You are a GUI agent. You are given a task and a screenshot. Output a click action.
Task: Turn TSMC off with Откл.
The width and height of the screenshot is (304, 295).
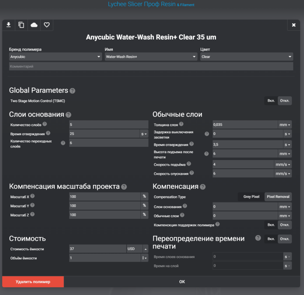click(x=285, y=101)
